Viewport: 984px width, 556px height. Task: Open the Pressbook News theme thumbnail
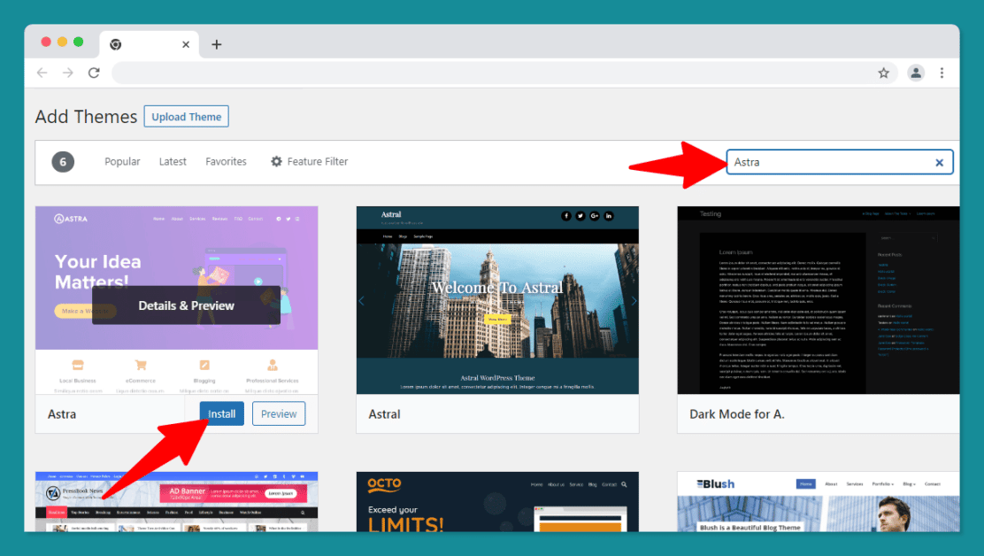click(x=176, y=501)
